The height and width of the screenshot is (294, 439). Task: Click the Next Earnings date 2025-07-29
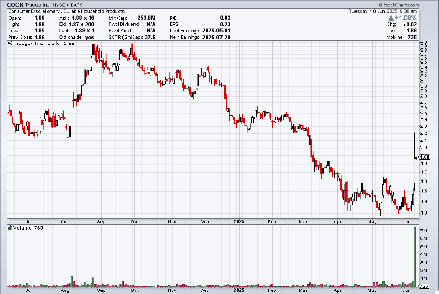point(216,37)
